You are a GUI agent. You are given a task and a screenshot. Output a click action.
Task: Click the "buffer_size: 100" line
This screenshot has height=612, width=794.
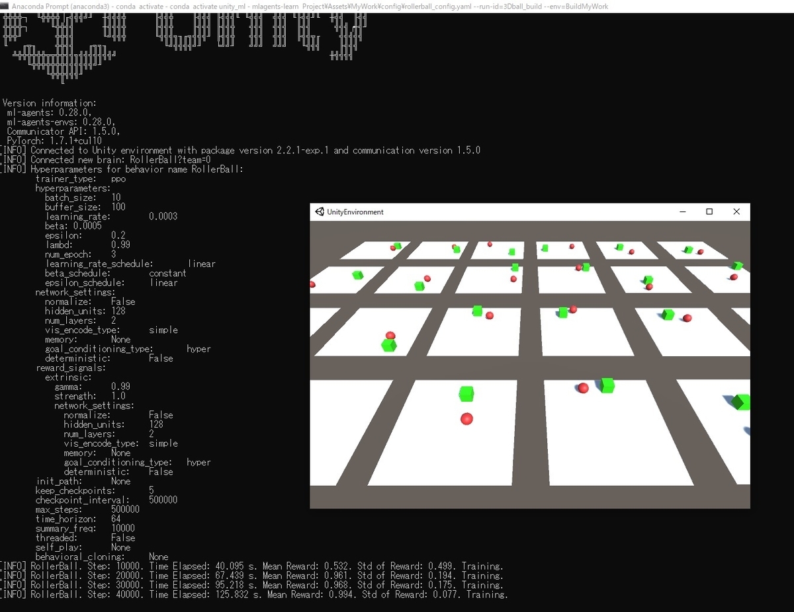point(85,207)
